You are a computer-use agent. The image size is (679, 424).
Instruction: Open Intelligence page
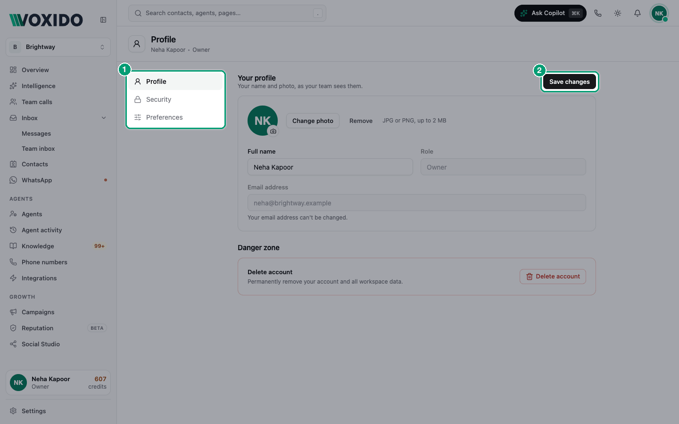(x=58, y=86)
